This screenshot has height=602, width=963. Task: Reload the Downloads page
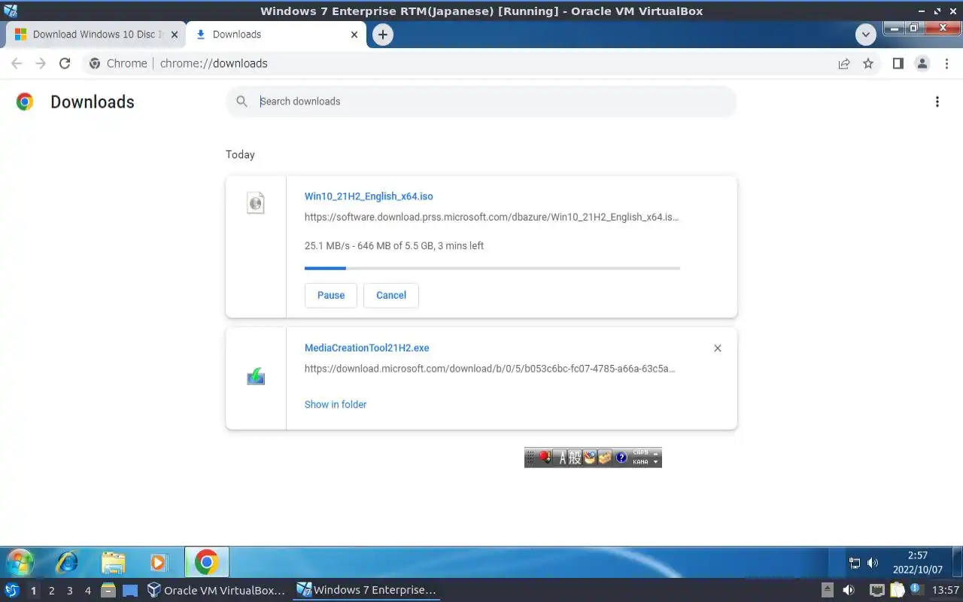tap(65, 64)
